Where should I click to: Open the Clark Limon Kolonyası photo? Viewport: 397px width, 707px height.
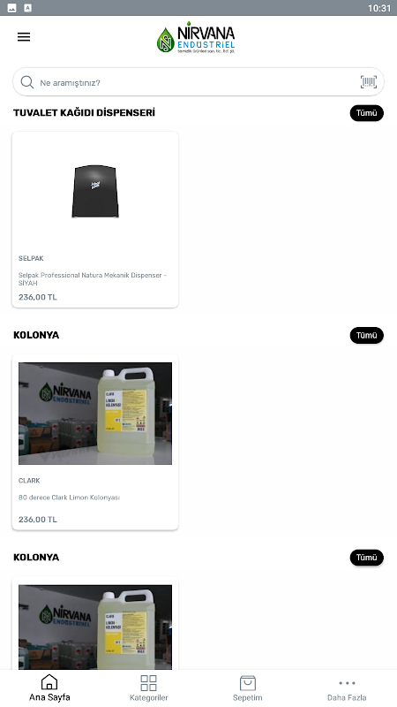[95, 414]
